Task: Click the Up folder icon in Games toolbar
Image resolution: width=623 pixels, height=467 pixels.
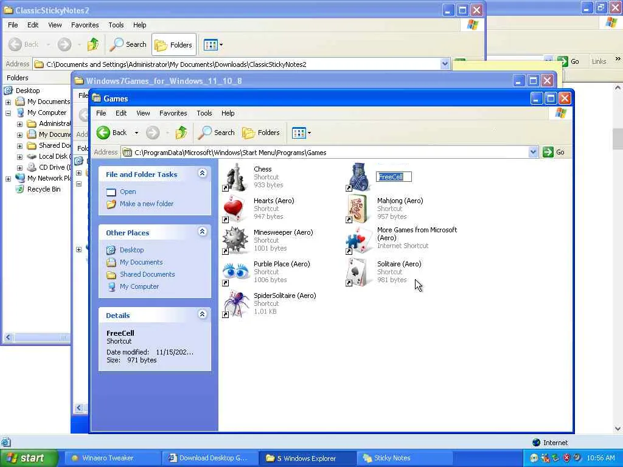Action: (x=181, y=133)
